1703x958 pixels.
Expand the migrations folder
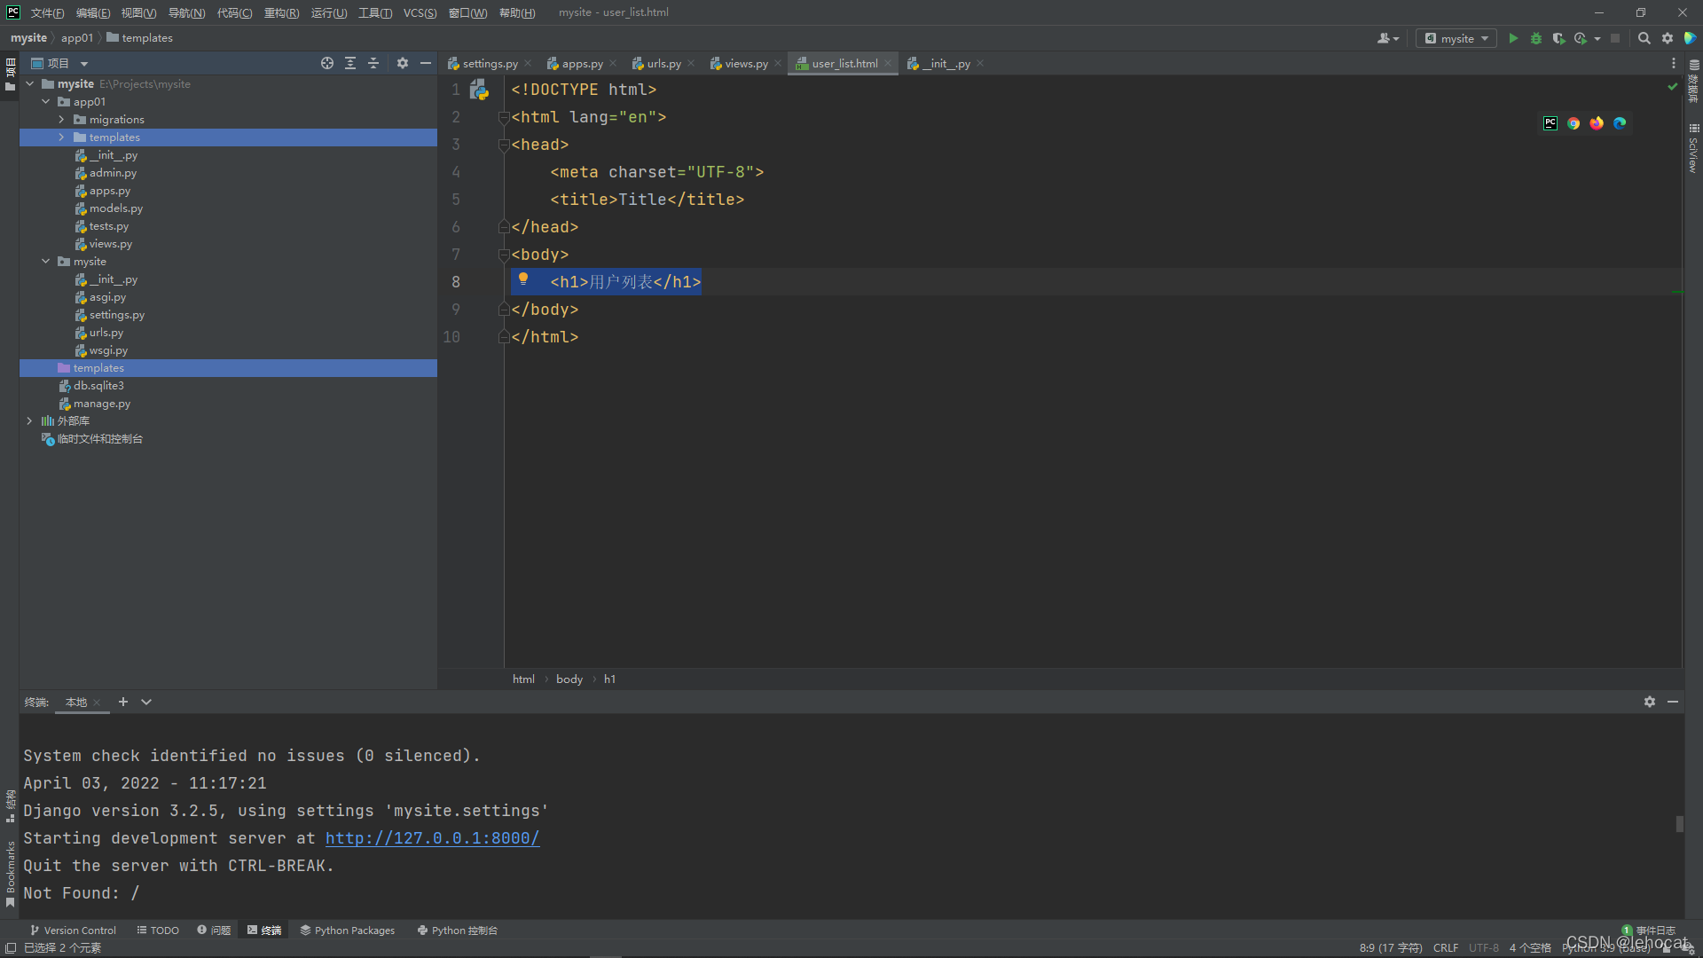tap(61, 120)
